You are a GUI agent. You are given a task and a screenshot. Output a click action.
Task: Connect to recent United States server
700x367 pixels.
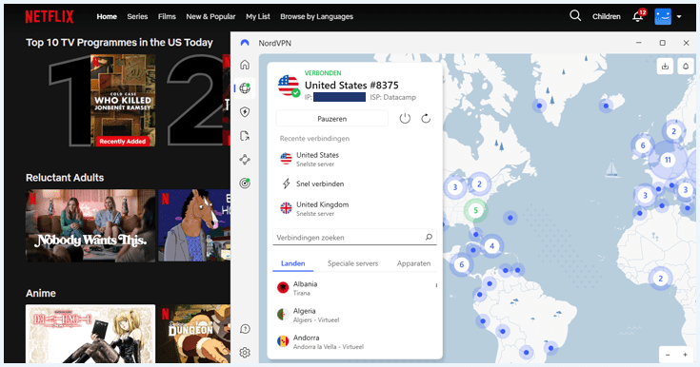pos(355,159)
